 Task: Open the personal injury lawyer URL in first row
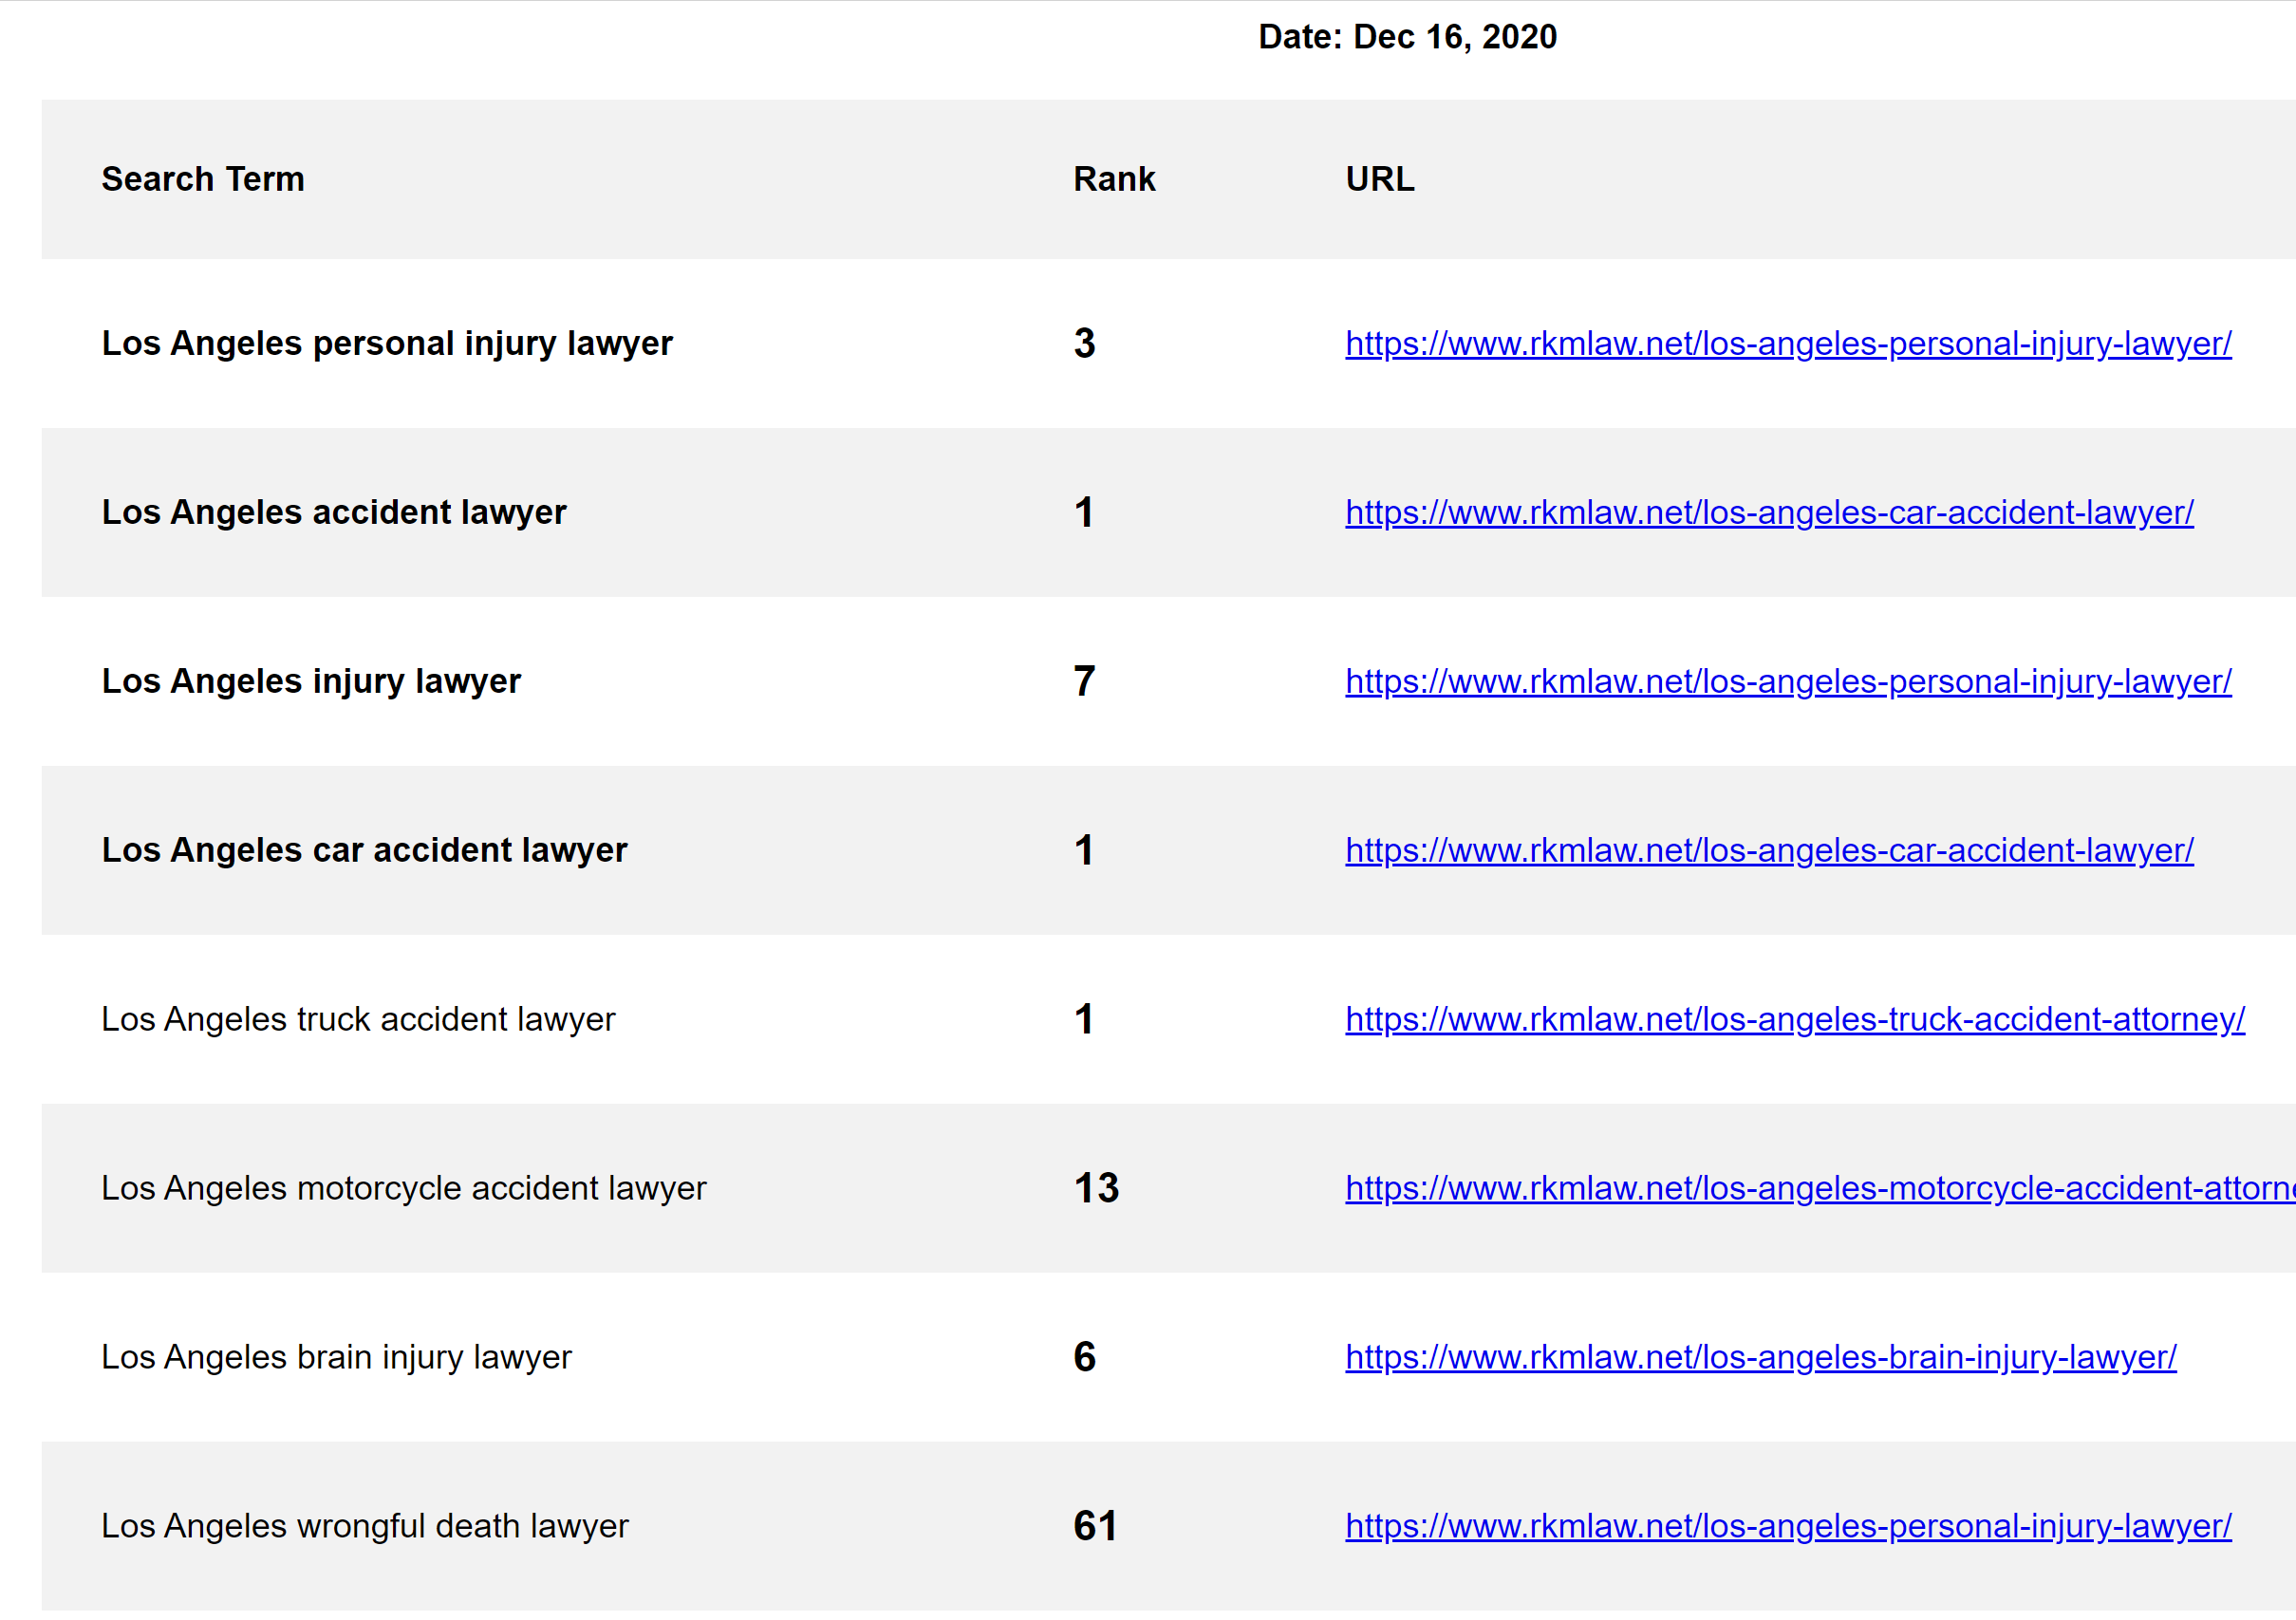(1788, 344)
